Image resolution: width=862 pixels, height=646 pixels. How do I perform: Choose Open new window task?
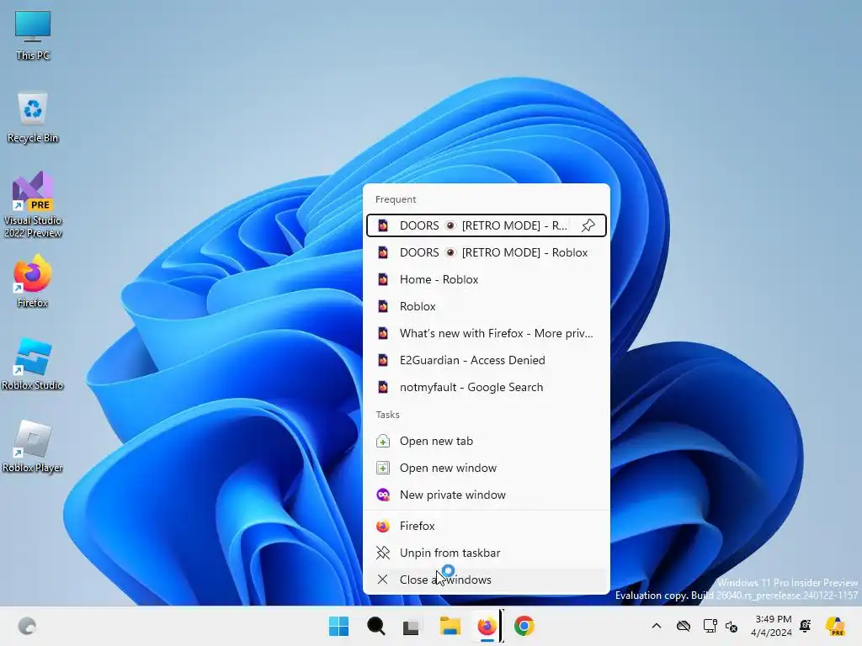coord(486,468)
